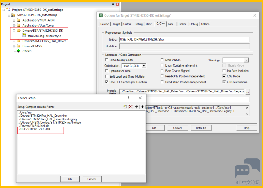Toggle Split Load and Store Multiple
This screenshot has height=188, width=263.
coord(106,76)
